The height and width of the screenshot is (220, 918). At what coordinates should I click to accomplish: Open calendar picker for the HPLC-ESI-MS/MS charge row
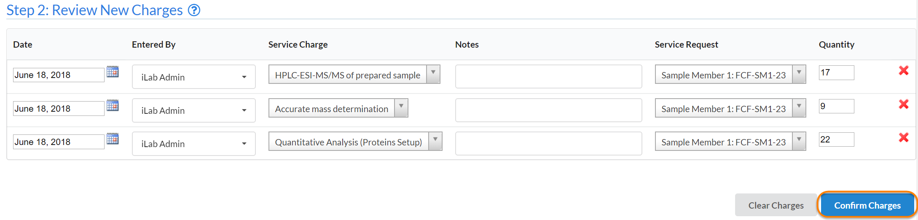tap(113, 72)
